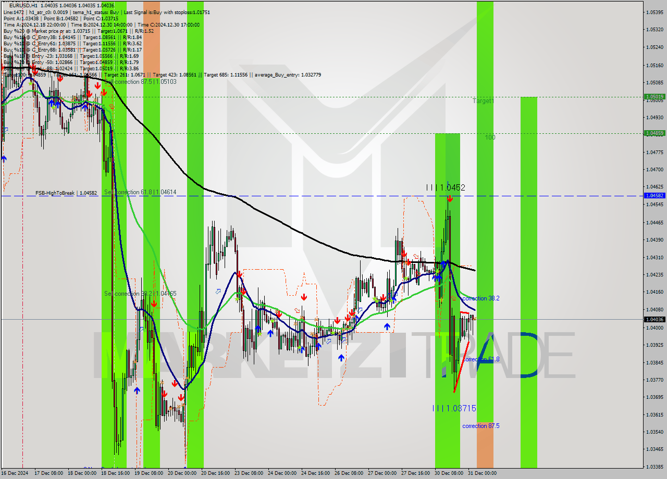Click 'Sell correction 87.5 | 1.05103' label

point(140,82)
